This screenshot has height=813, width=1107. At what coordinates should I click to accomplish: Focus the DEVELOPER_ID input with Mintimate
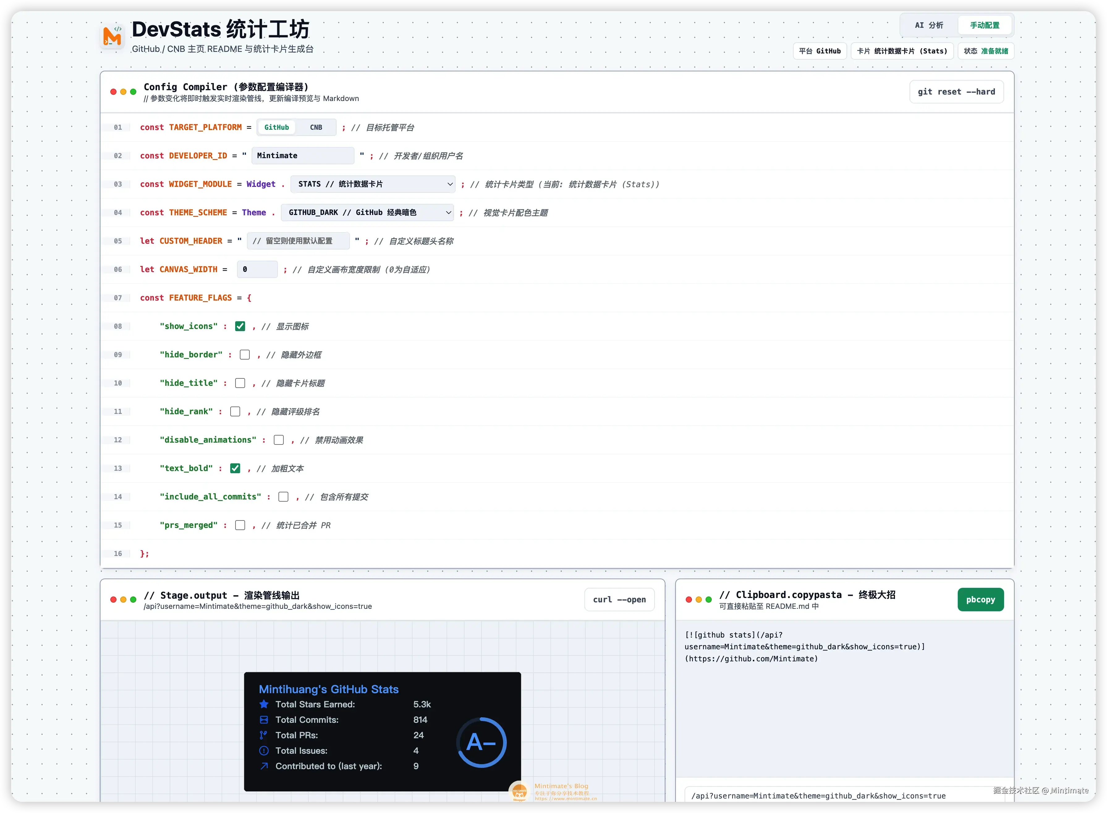[x=303, y=155]
